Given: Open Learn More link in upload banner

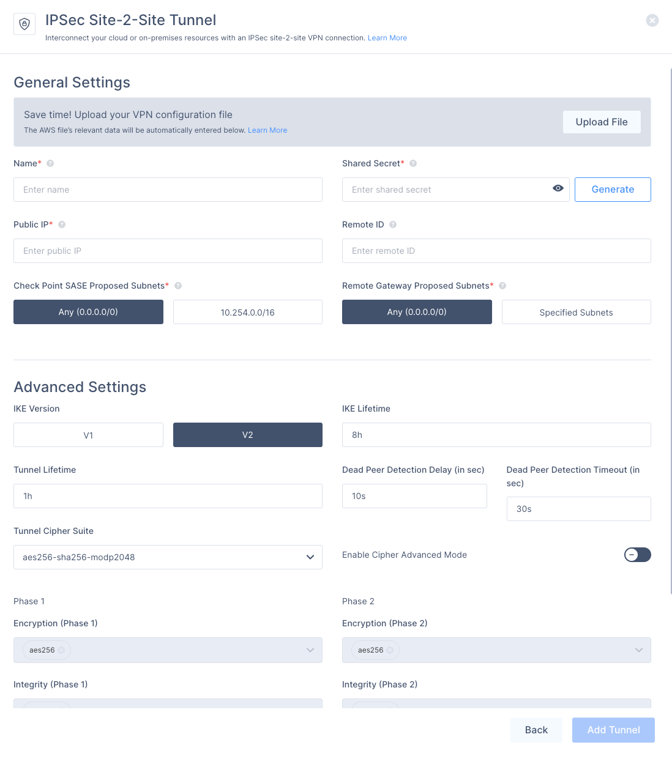Looking at the screenshot, I should click(267, 130).
